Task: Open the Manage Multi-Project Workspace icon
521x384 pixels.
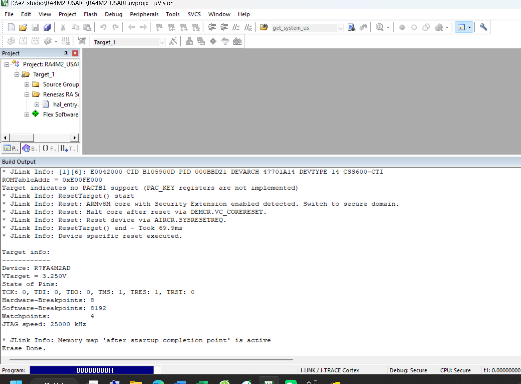Action: click(x=201, y=41)
